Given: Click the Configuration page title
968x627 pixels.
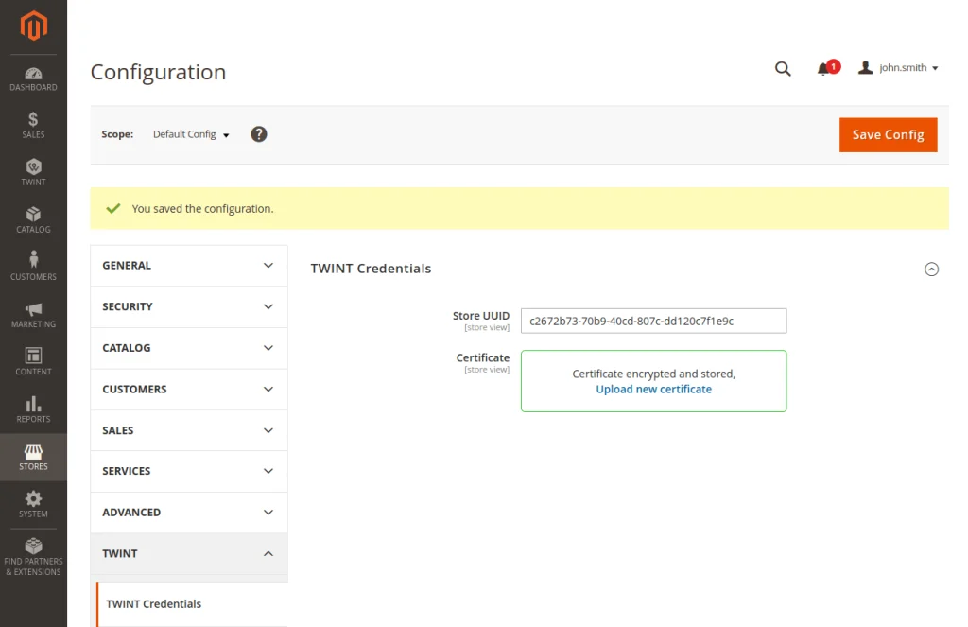Looking at the screenshot, I should (x=158, y=72).
